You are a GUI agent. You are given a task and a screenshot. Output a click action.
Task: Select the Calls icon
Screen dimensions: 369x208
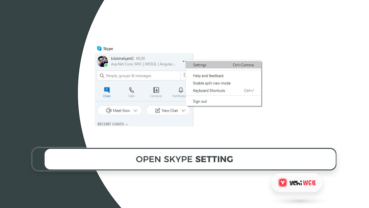point(131,90)
